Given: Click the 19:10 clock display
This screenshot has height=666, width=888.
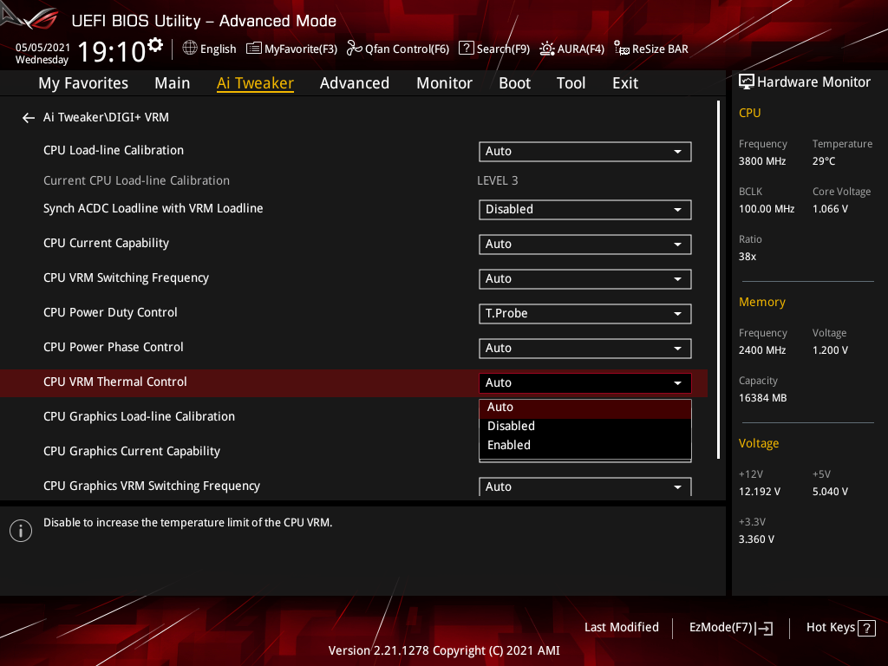Looking at the screenshot, I should pos(111,51).
